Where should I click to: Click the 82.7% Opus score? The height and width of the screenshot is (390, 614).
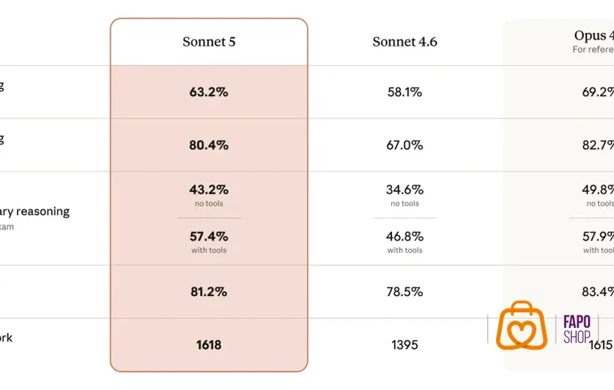[598, 145]
